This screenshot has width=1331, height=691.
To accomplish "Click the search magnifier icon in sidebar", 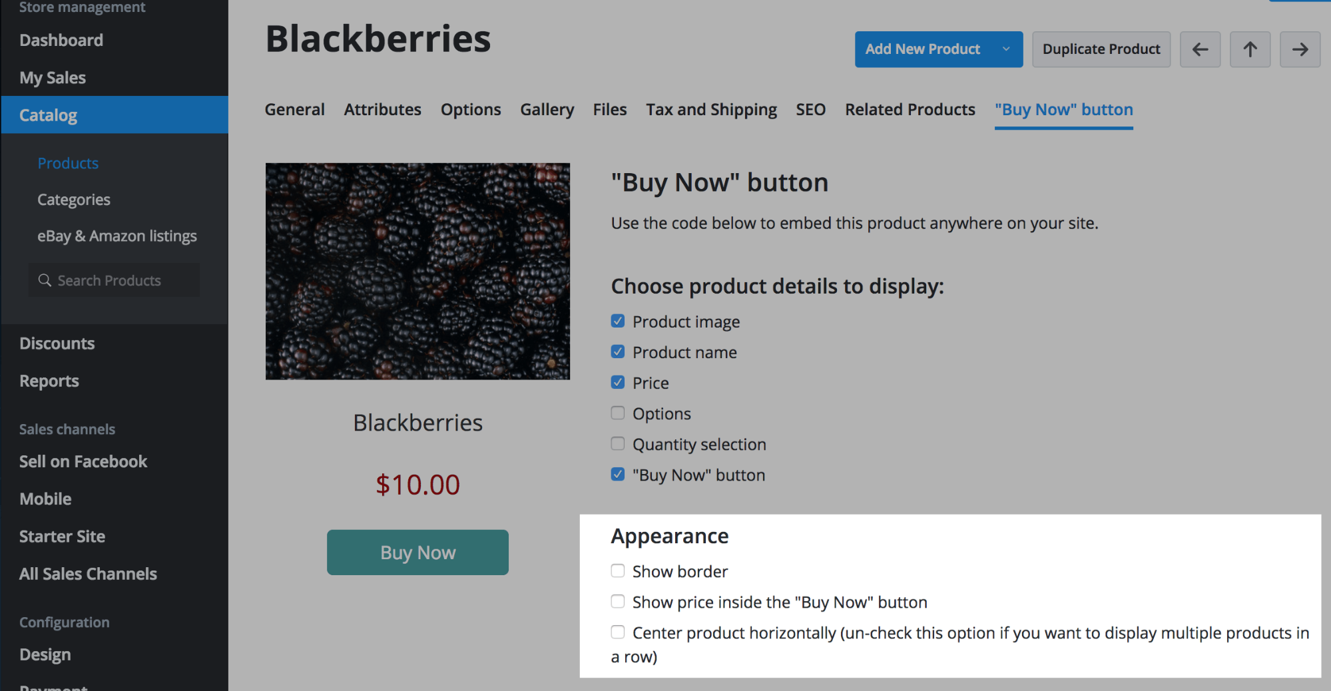I will (45, 280).
